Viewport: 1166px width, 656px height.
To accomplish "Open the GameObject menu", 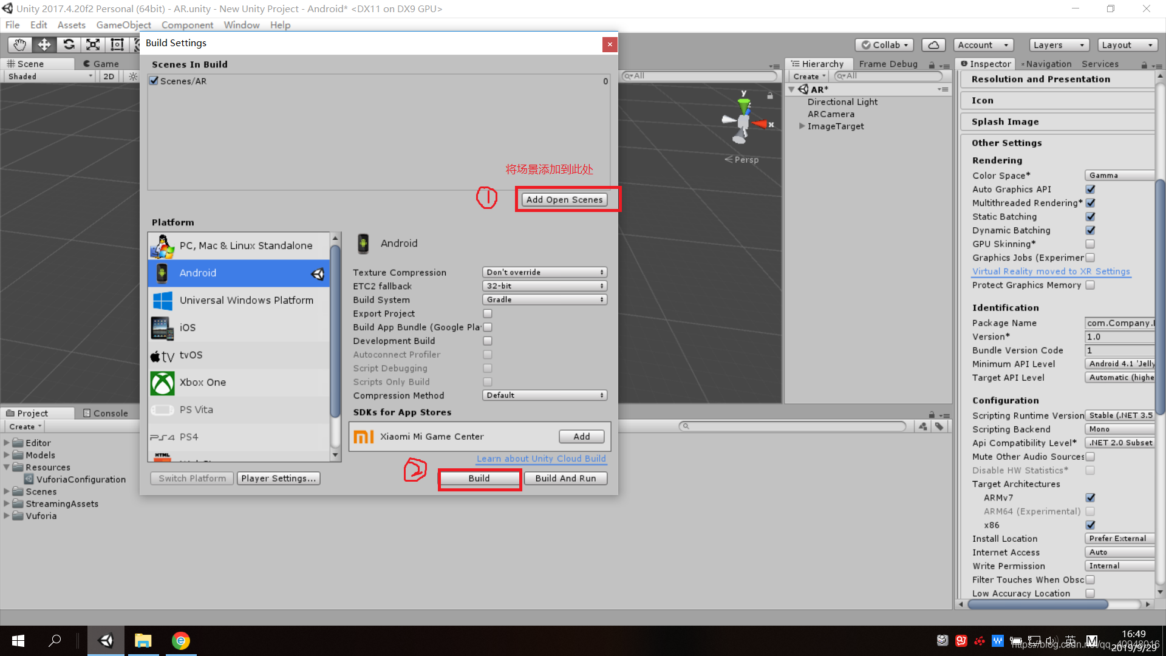I will [x=123, y=25].
